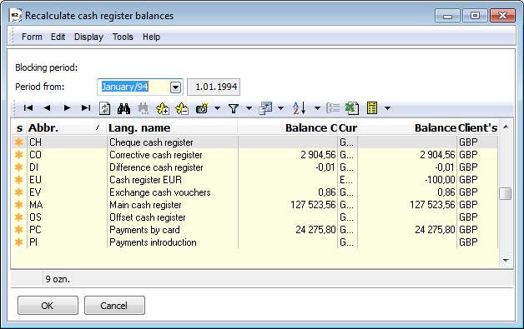Click the table scrollbar thumb
The width and height of the screenshot is (524, 329).
click(x=506, y=193)
